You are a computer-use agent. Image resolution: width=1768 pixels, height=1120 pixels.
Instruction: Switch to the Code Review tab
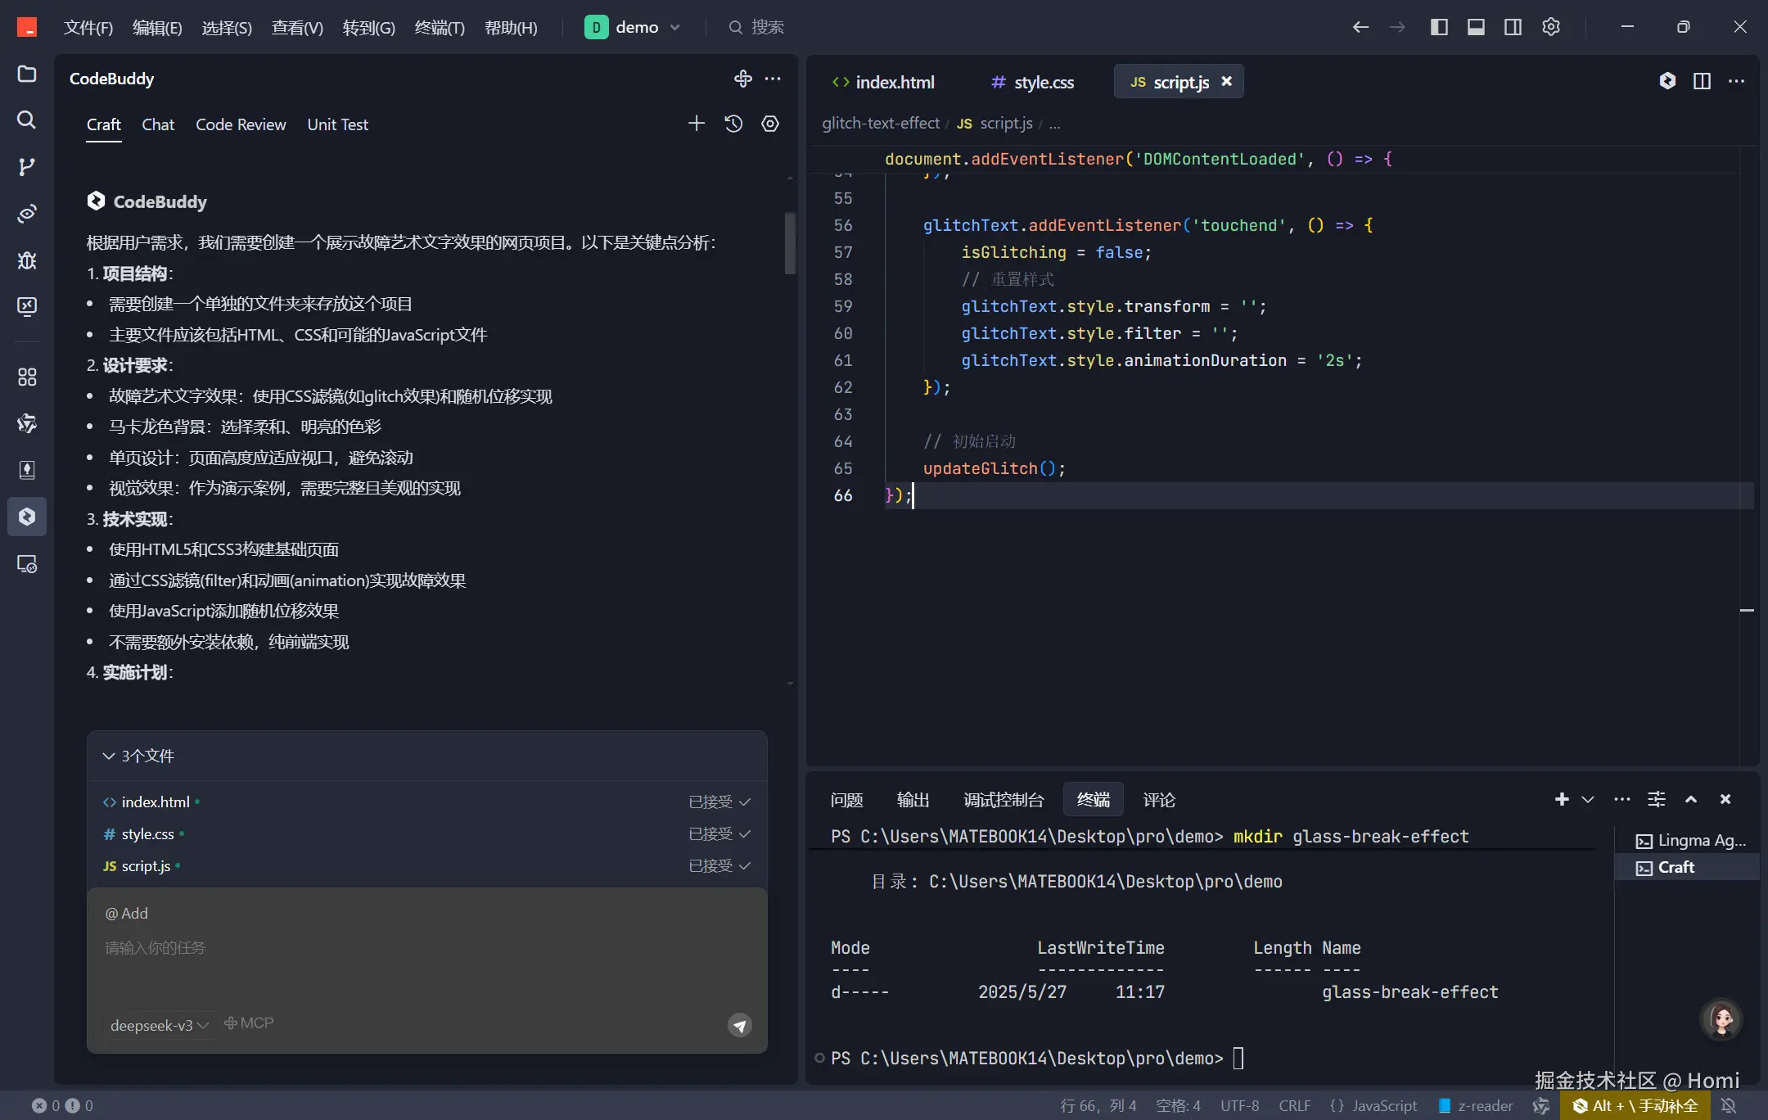click(x=241, y=124)
